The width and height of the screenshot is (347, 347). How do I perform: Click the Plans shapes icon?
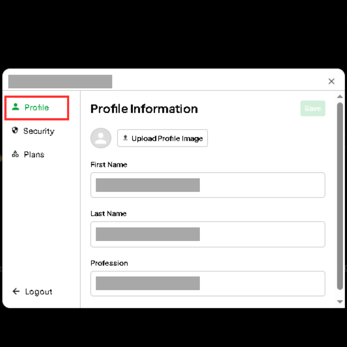(15, 154)
